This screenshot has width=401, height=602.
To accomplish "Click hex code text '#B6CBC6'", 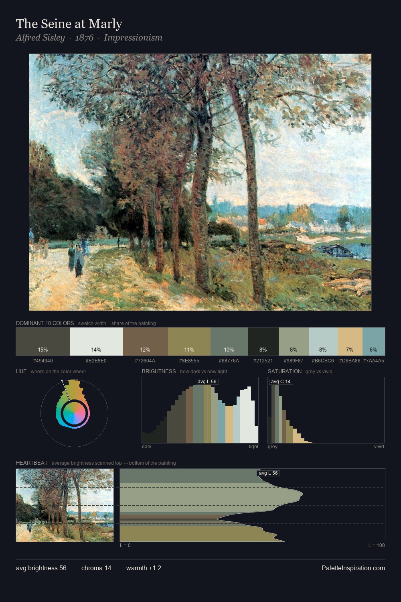I will click(x=323, y=361).
